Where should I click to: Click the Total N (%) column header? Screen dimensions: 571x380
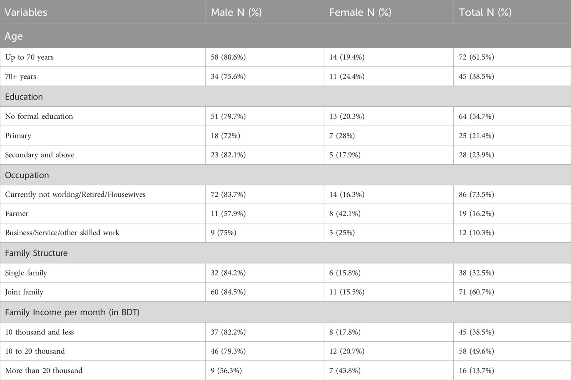tap(485, 12)
